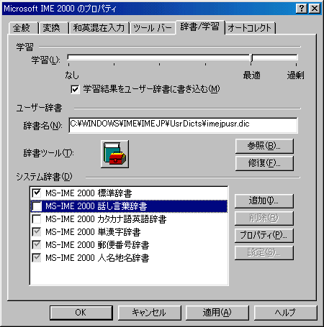Image resolution: width=324 pixels, height=327 pixels.
Task: Set learning slider to 過剰 mark
Action: 297,57
